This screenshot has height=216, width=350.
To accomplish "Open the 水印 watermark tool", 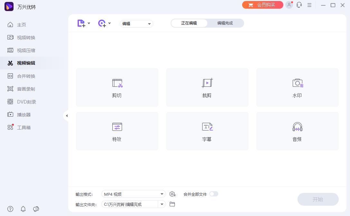I will (x=297, y=87).
